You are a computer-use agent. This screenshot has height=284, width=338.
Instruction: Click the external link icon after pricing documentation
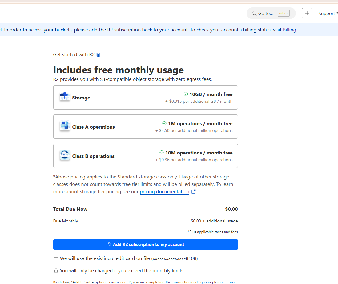point(193,191)
